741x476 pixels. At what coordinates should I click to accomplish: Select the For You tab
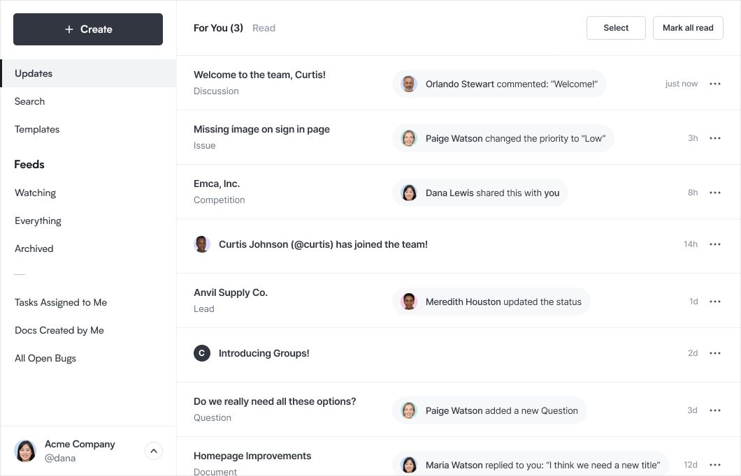[x=218, y=28]
